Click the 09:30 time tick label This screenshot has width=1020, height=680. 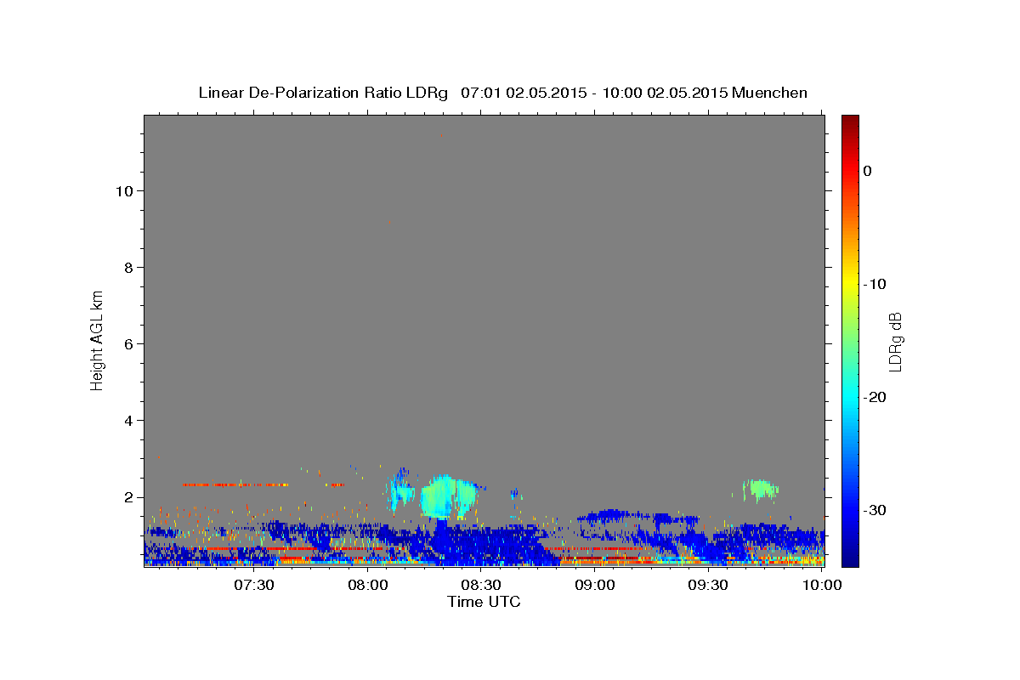(x=708, y=585)
